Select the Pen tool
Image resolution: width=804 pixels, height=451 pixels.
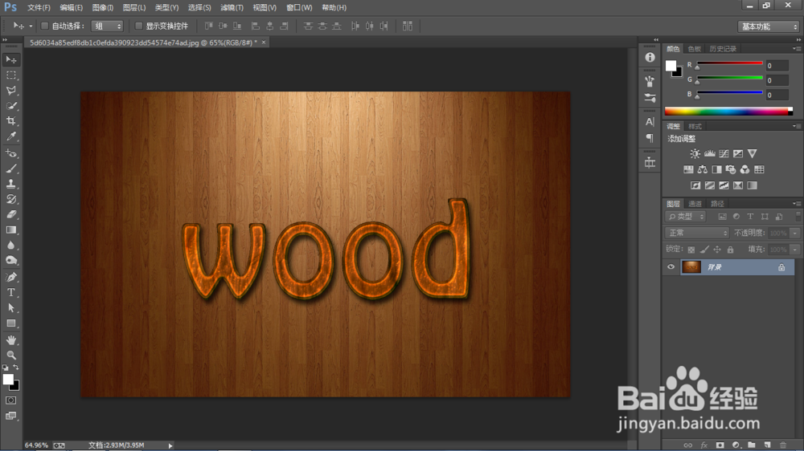pos(10,277)
